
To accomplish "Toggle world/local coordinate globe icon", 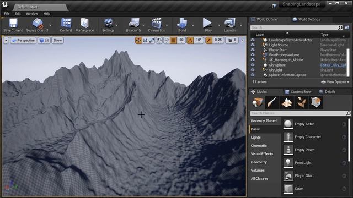I will tap(159, 40).
